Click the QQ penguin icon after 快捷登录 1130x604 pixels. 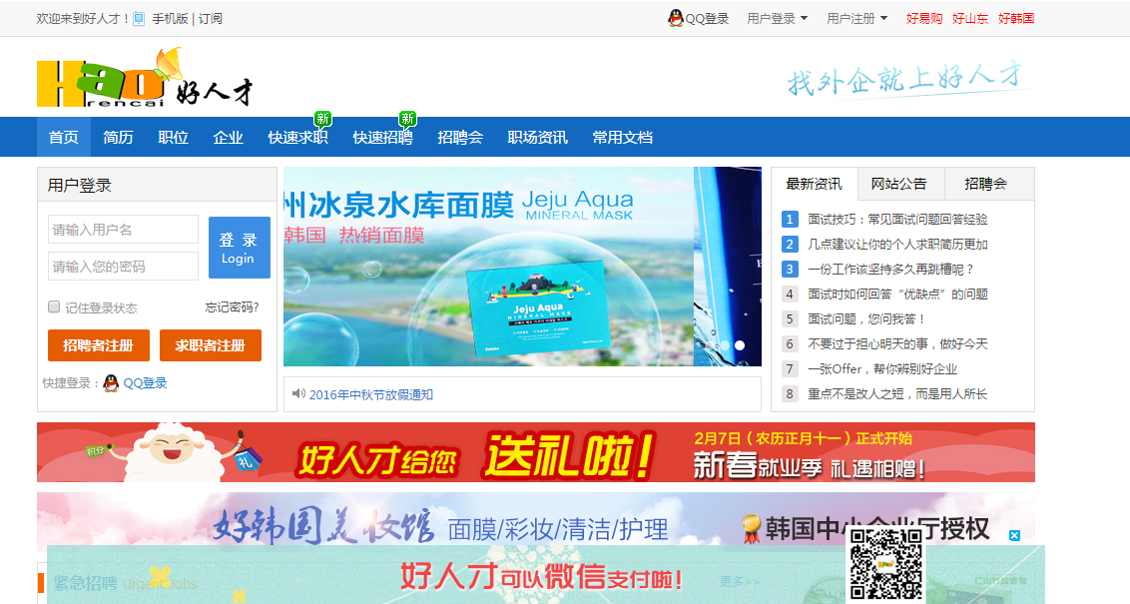point(111,382)
